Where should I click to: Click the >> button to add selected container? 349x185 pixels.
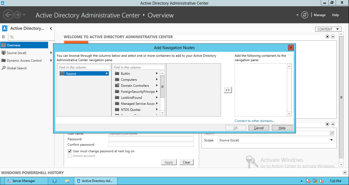[x=228, y=89]
